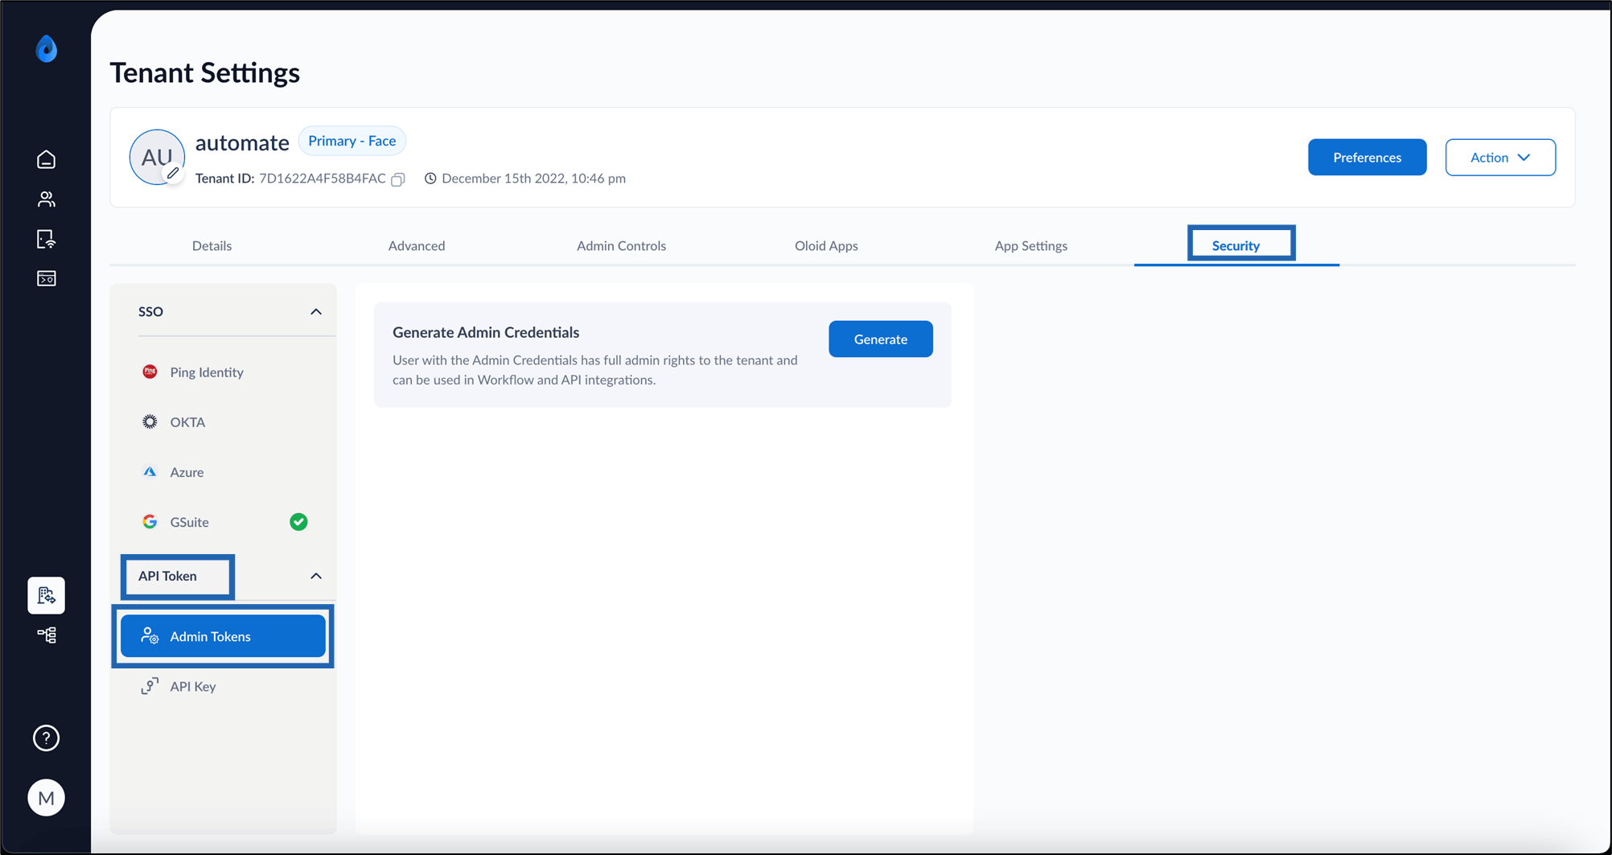This screenshot has width=1612, height=855.
Task: Click the Admin Tokens user-gear icon
Action: pos(150,636)
